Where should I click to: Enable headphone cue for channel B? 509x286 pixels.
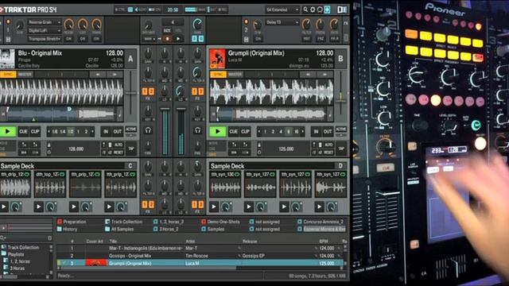click(197, 130)
